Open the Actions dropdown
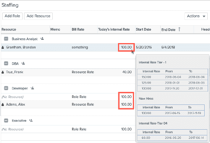210x143 pixels. (196, 16)
